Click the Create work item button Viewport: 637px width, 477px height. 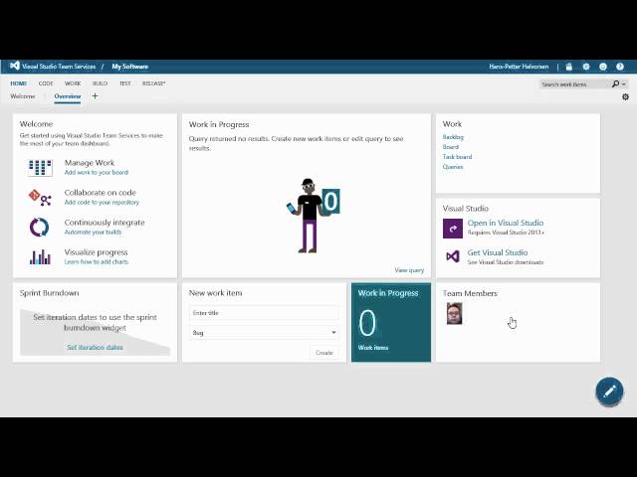[x=323, y=353]
